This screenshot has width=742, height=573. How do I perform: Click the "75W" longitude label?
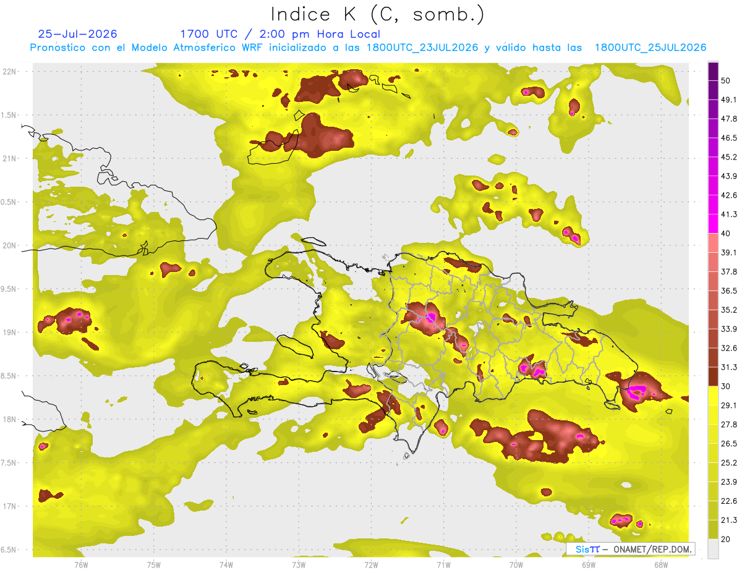tap(154, 564)
